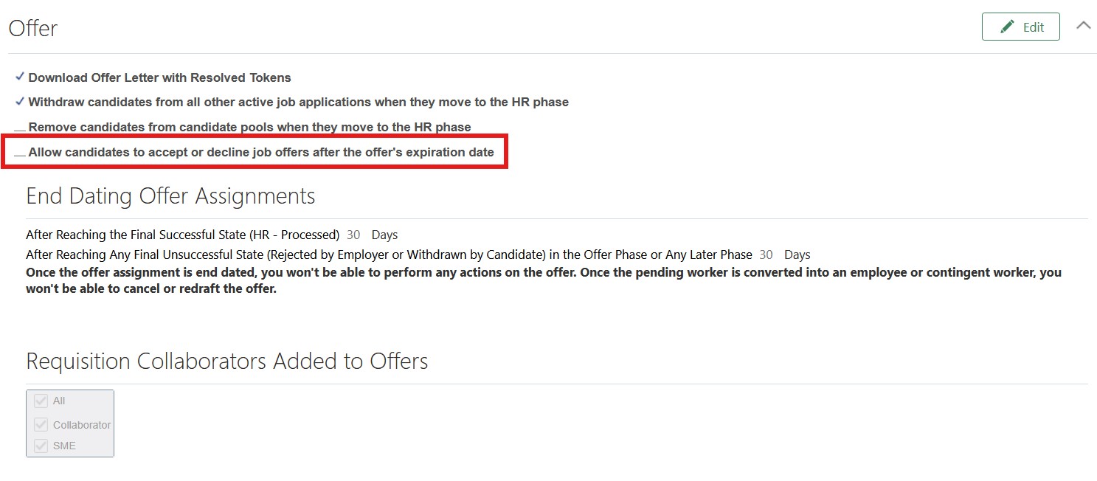Collapse the Offer section with the chevron
The width and height of the screenshot is (1097, 481).
click(x=1083, y=25)
